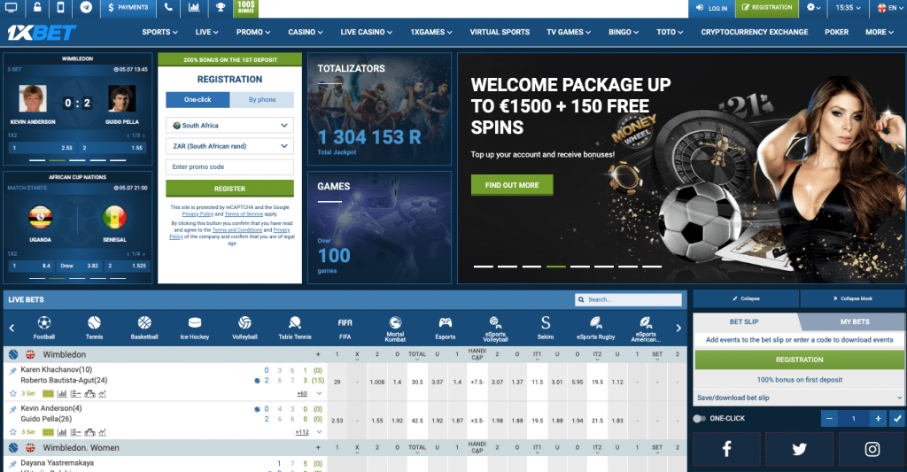The image size is (907, 472).
Task: Open the Twitter social icon
Action: (x=800, y=449)
